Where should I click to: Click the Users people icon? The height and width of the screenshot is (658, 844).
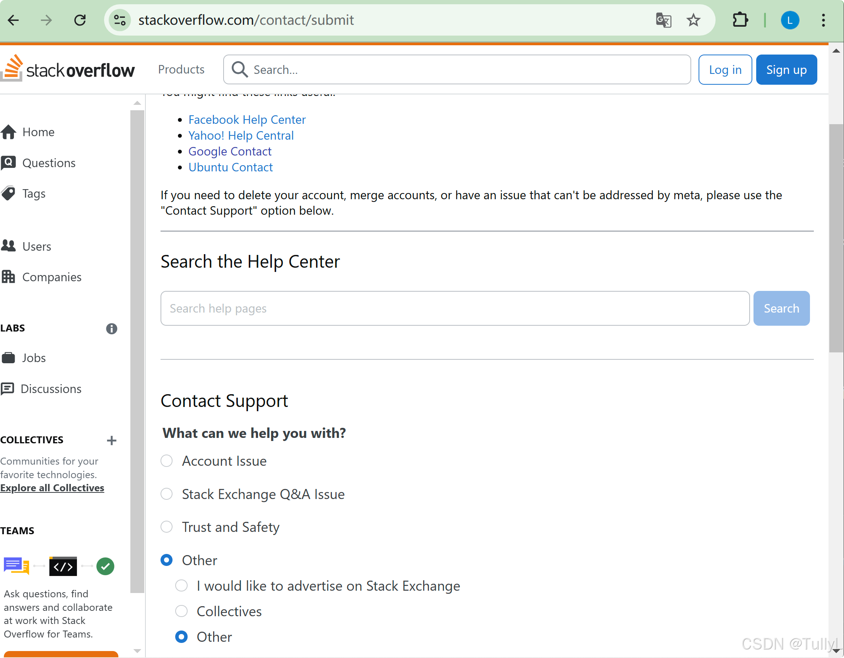click(x=9, y=246)
